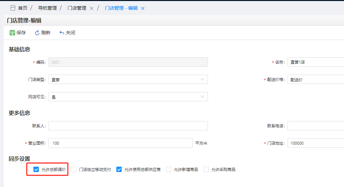Save the store via 保存 button
344x187 pixels.
coord(18,33)
